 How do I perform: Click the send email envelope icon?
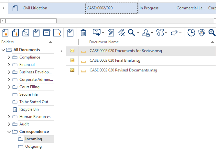[97, 33]
